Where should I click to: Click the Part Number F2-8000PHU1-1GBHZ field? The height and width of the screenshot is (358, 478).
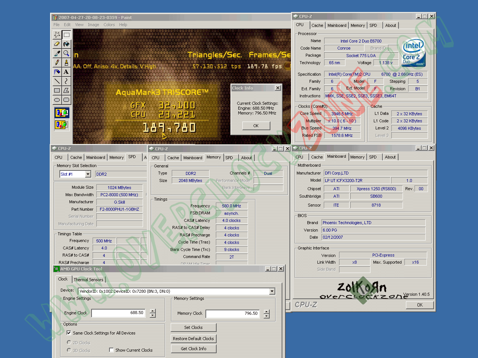click(x=119, y=209)
